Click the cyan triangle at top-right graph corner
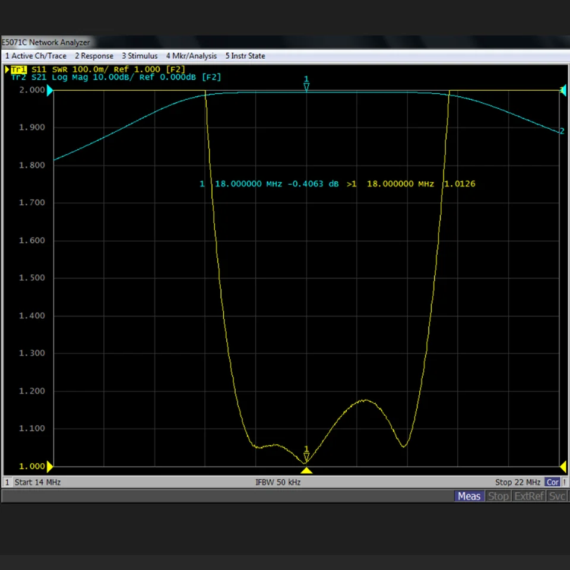Viewport: 570px width, 570px height. point(563,90)
